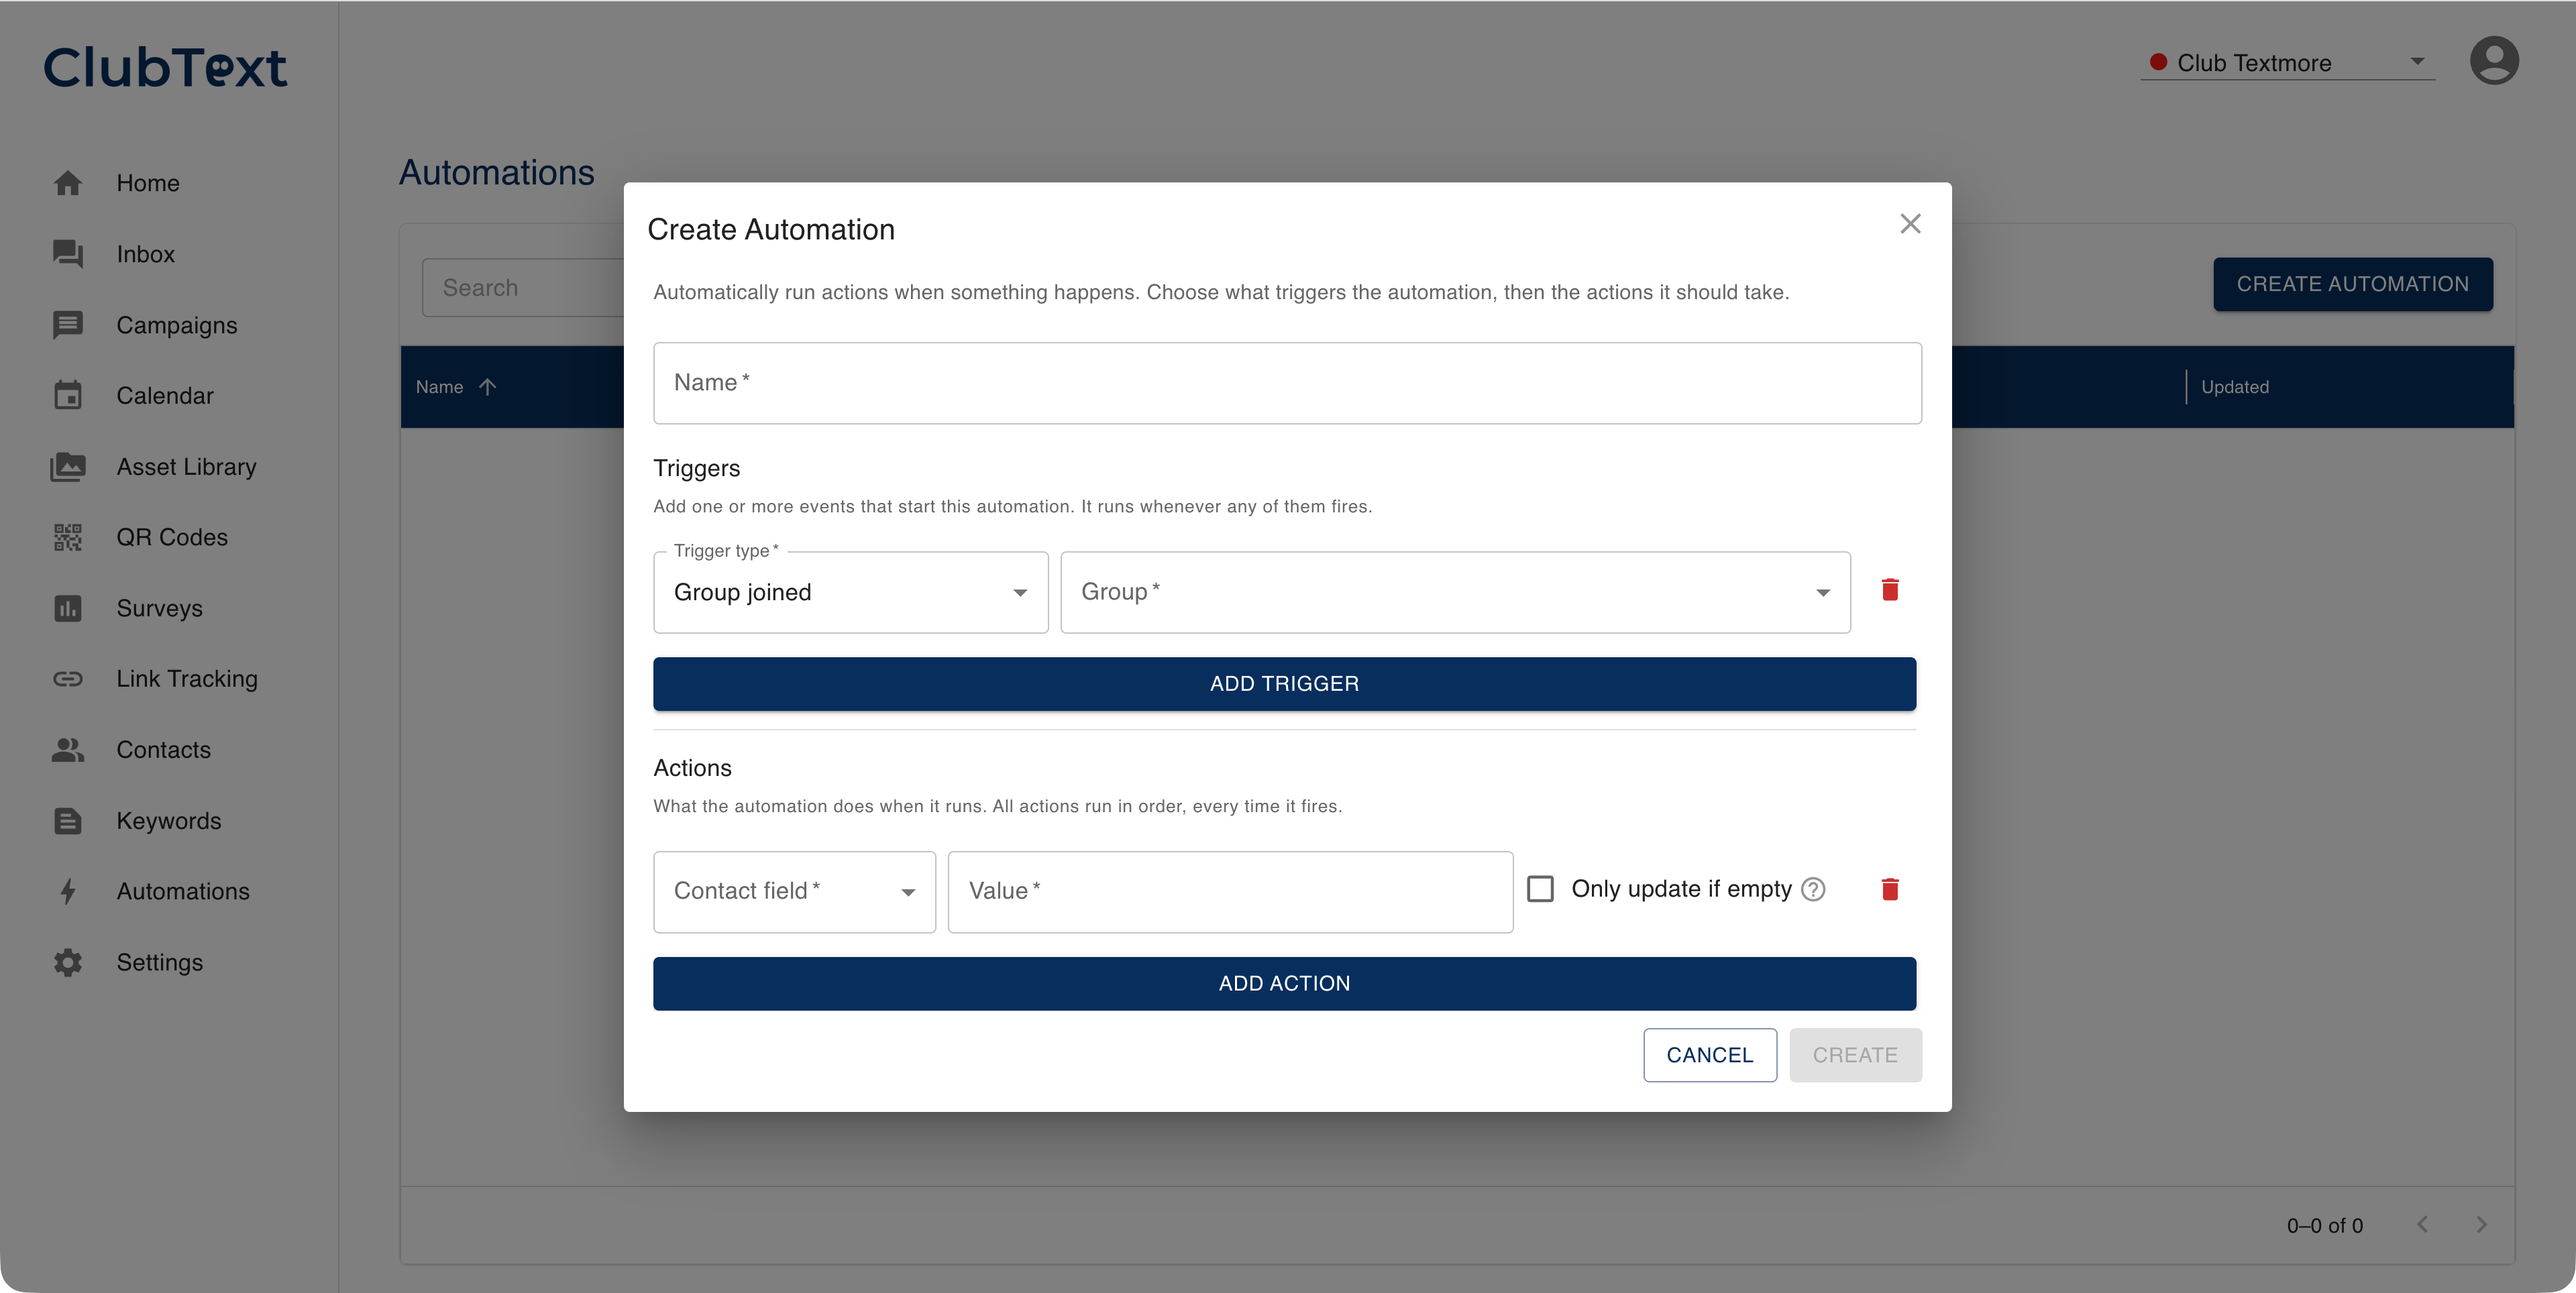Navigate to Link Tracking
This screenshot has width=2576, height=1293.
coord(186,679)
